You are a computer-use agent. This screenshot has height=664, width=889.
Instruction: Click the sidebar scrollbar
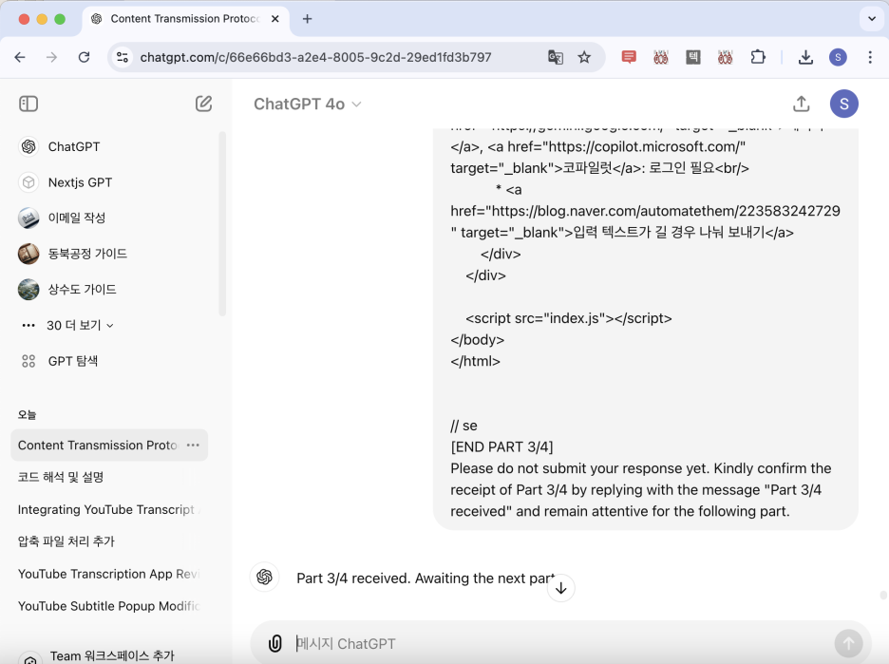pyautogui.click(x=222, y=224)
